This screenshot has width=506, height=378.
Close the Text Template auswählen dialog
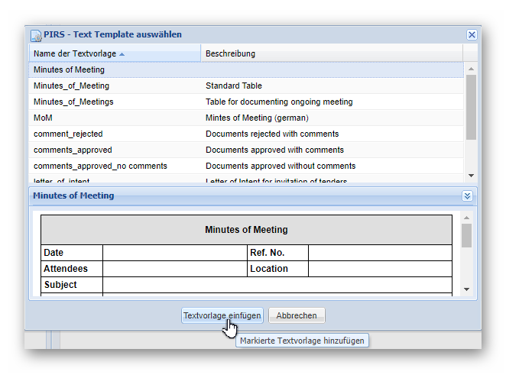pos(472,35)
